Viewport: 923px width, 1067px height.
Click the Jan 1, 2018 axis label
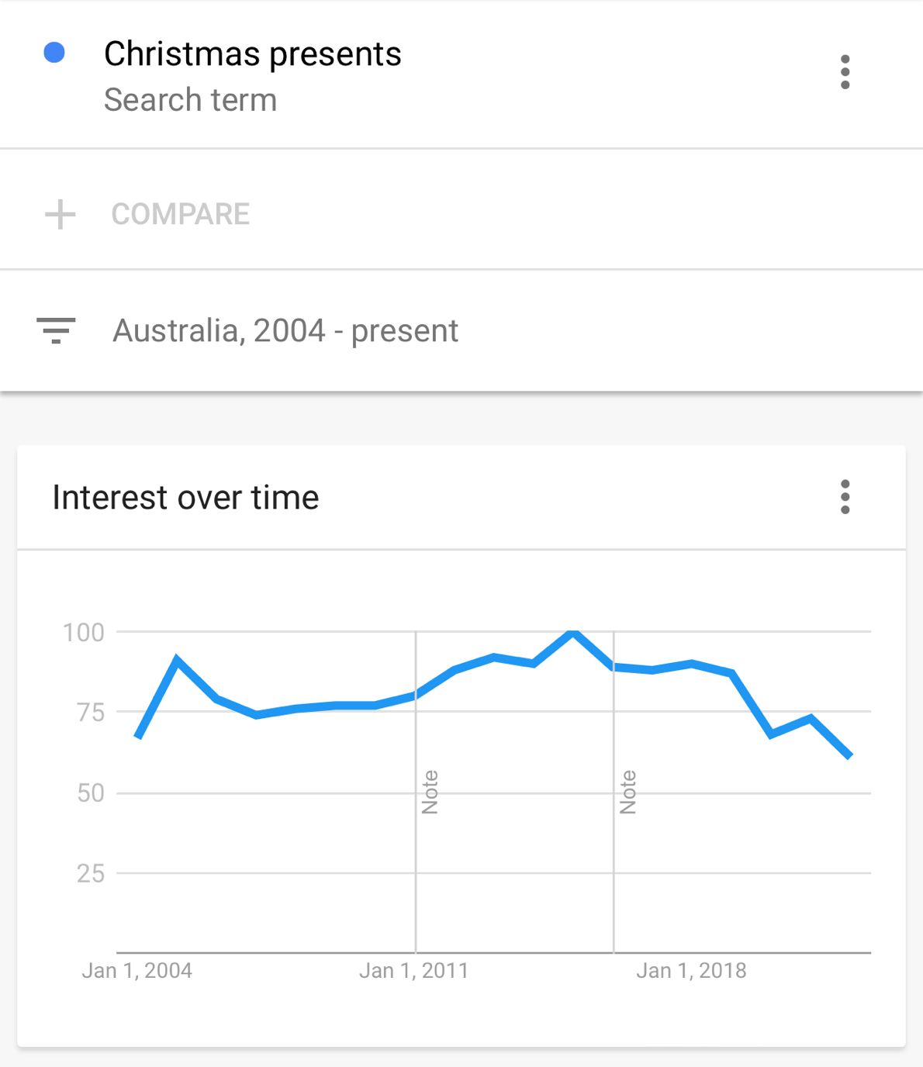click(691, 971)
